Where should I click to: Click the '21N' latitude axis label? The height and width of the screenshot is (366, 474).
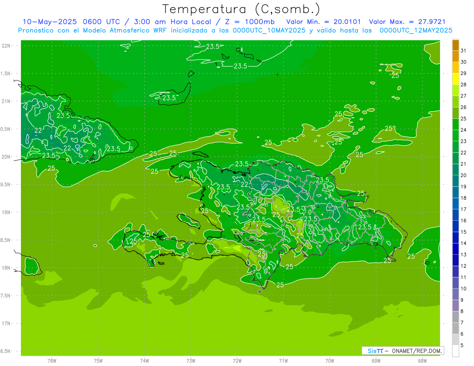tap(6, 101)
